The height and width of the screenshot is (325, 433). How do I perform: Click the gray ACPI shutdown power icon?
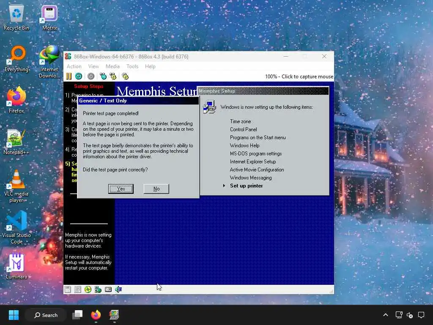pos(91,76)
